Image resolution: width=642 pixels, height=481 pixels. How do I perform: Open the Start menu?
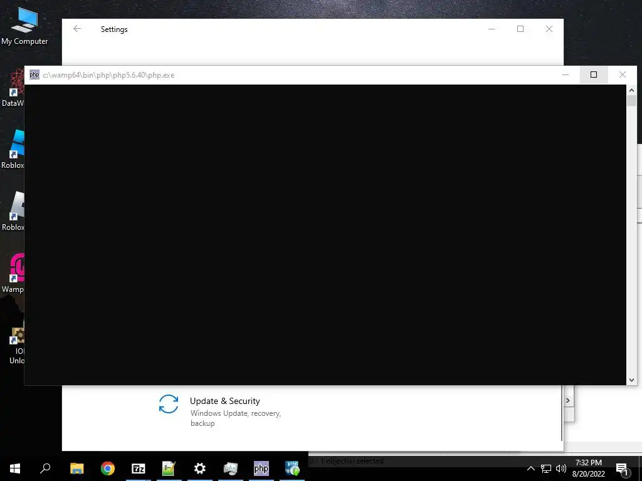pyautogui.click(x=15, y=468)
